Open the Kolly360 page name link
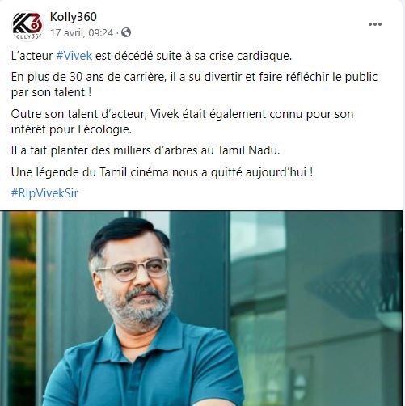Screen dimensions: 405x406 coord(74,17)
